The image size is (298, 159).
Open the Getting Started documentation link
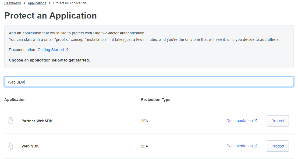[x=51, y=50]
